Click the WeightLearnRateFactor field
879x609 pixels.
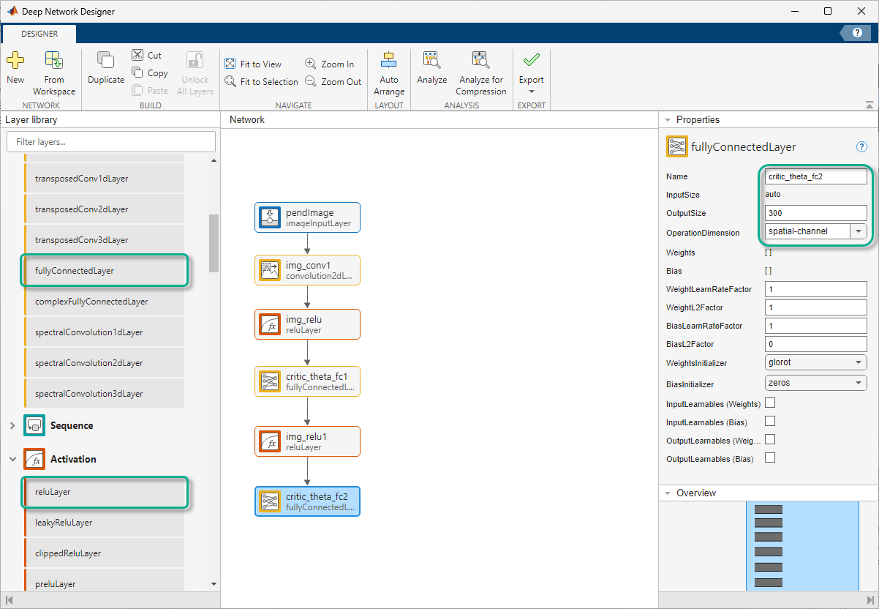pos(816,289)
